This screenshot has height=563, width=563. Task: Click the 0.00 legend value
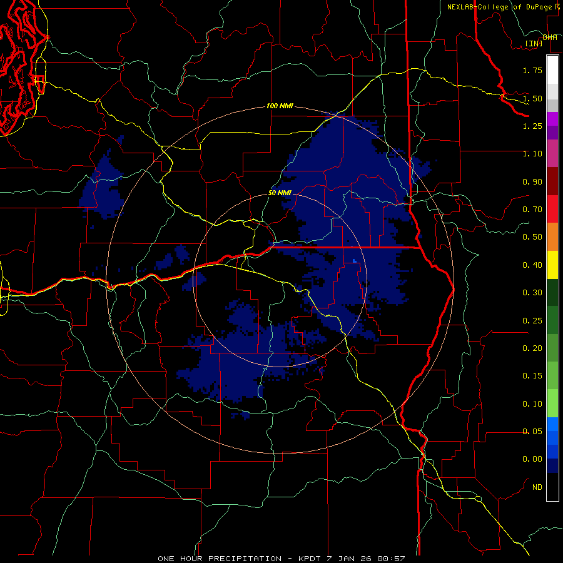(532, 459)
